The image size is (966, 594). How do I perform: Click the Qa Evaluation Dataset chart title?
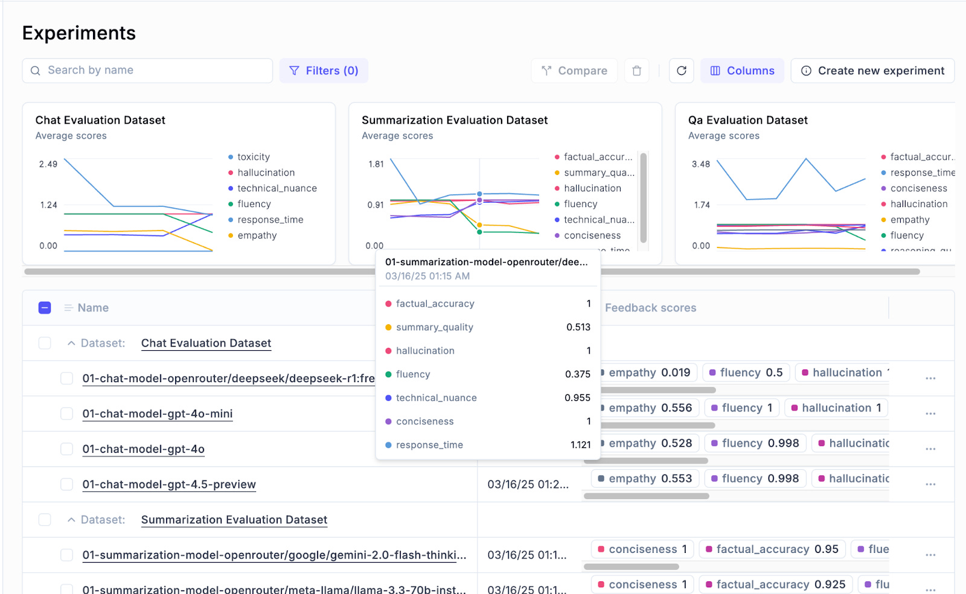click(748, 120)
